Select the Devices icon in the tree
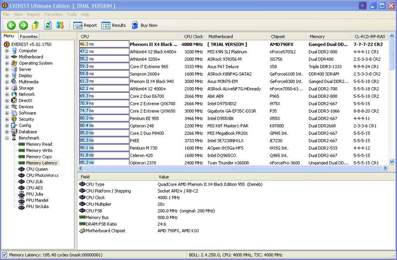This screenshot has height=260, width=397. (14, 107)
